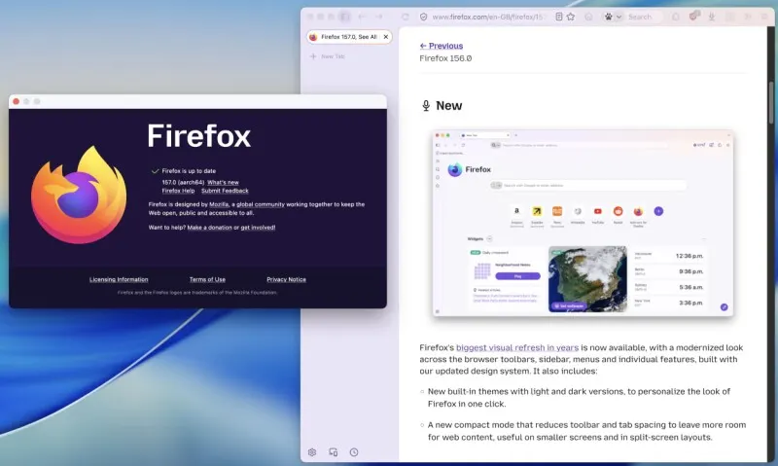The height and width of the screenshot is (466, 778).
Task: Go back using the toolbar back arrow
Action: [x=362, y=17]
